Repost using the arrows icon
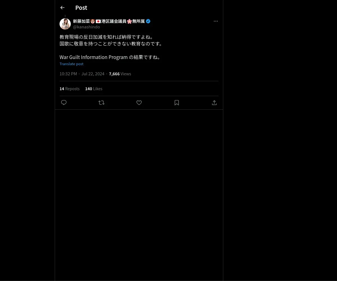 pyautogui.click(x=101, y=103)
